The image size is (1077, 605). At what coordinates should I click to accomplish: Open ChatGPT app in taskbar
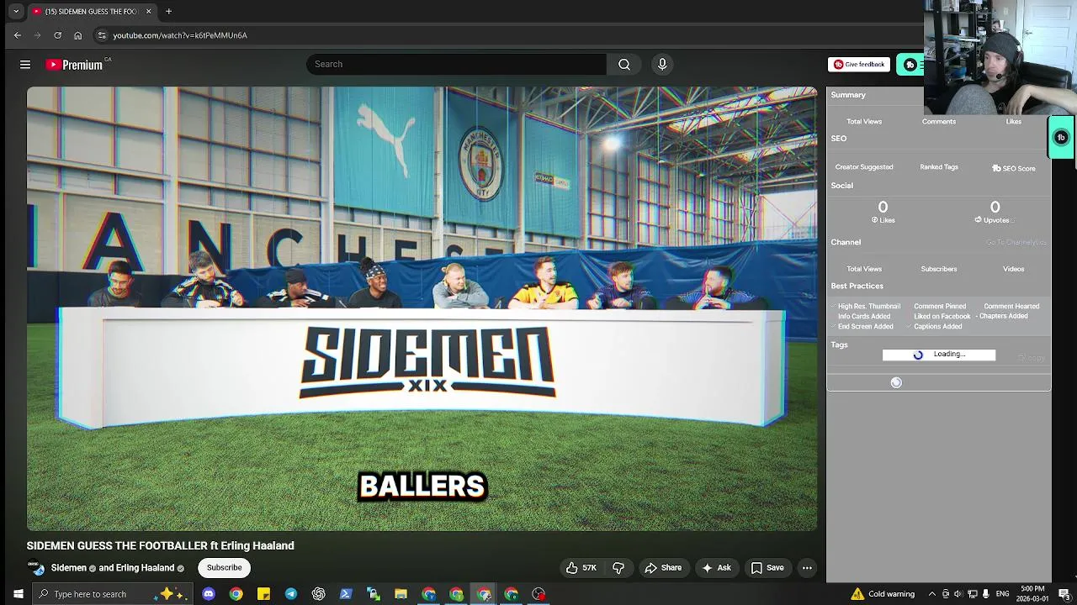pyautogui.click(x=319, y=594)
